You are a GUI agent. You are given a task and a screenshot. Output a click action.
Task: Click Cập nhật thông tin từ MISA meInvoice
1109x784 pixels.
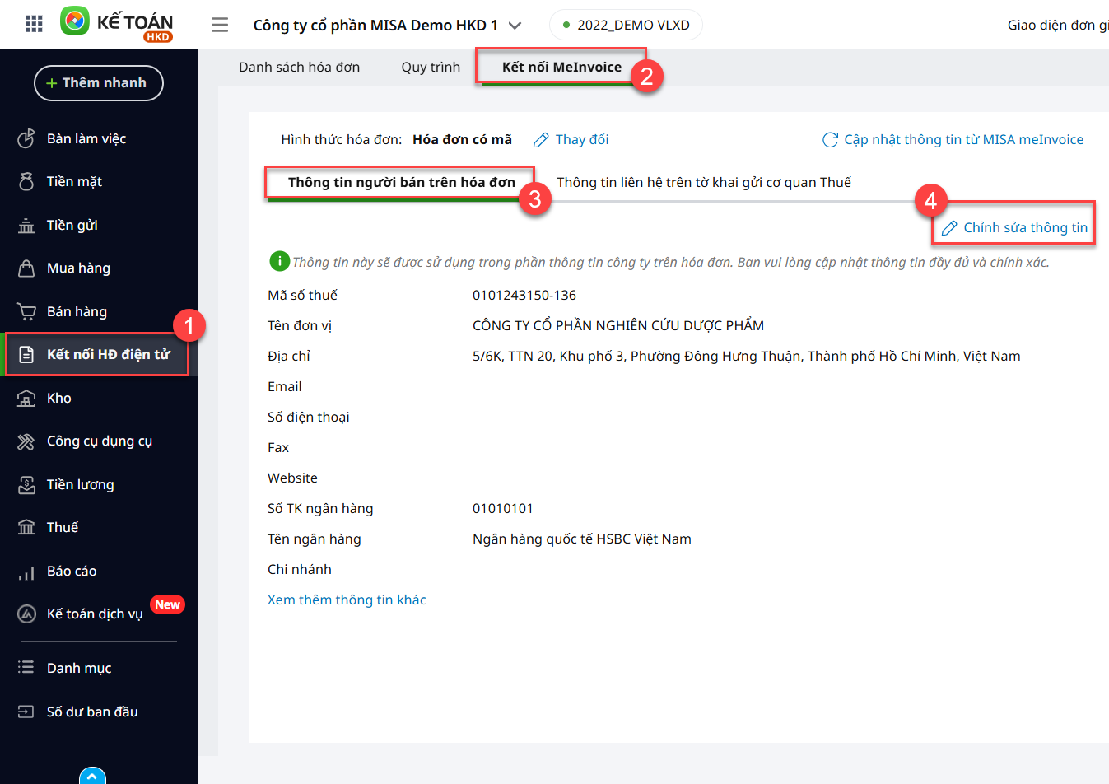[953, 140]
